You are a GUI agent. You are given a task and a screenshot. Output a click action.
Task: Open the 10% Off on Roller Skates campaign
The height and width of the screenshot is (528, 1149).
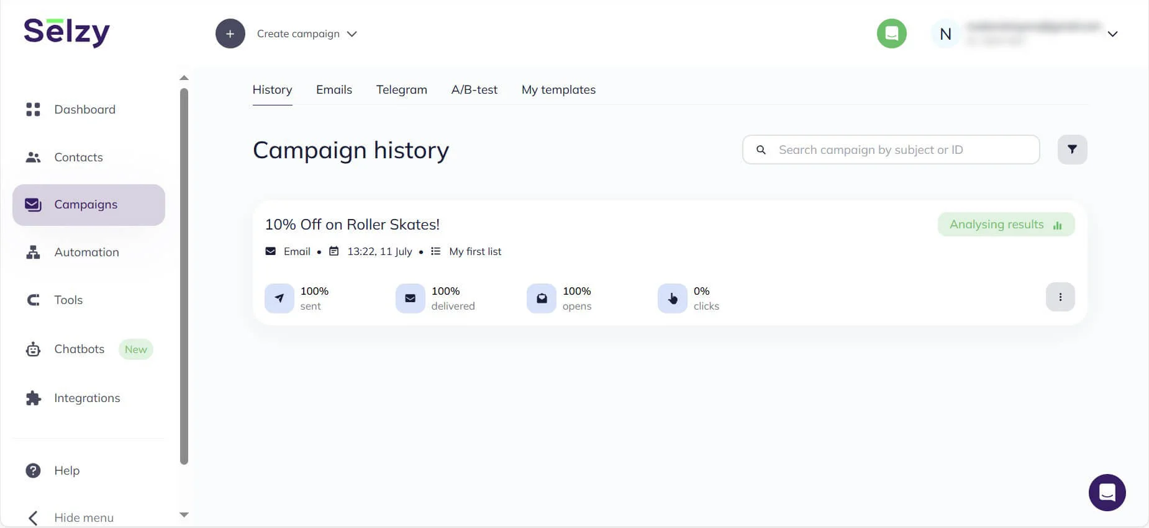pos(352,225)
